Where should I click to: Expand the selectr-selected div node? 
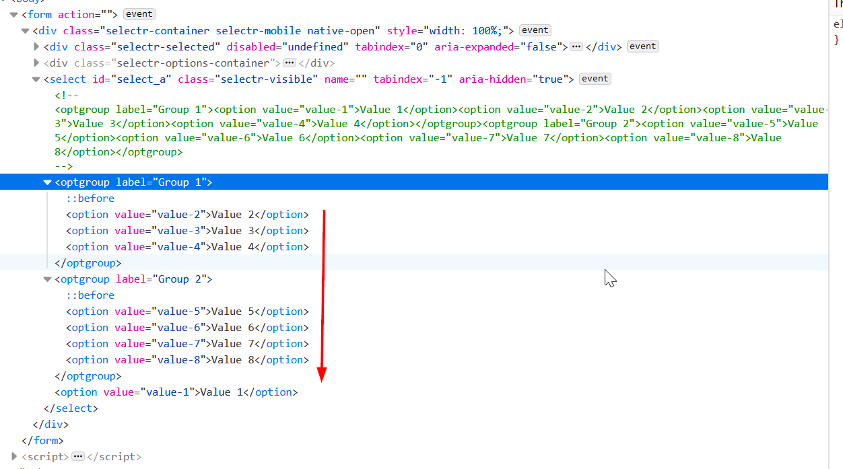coord(36,46)
